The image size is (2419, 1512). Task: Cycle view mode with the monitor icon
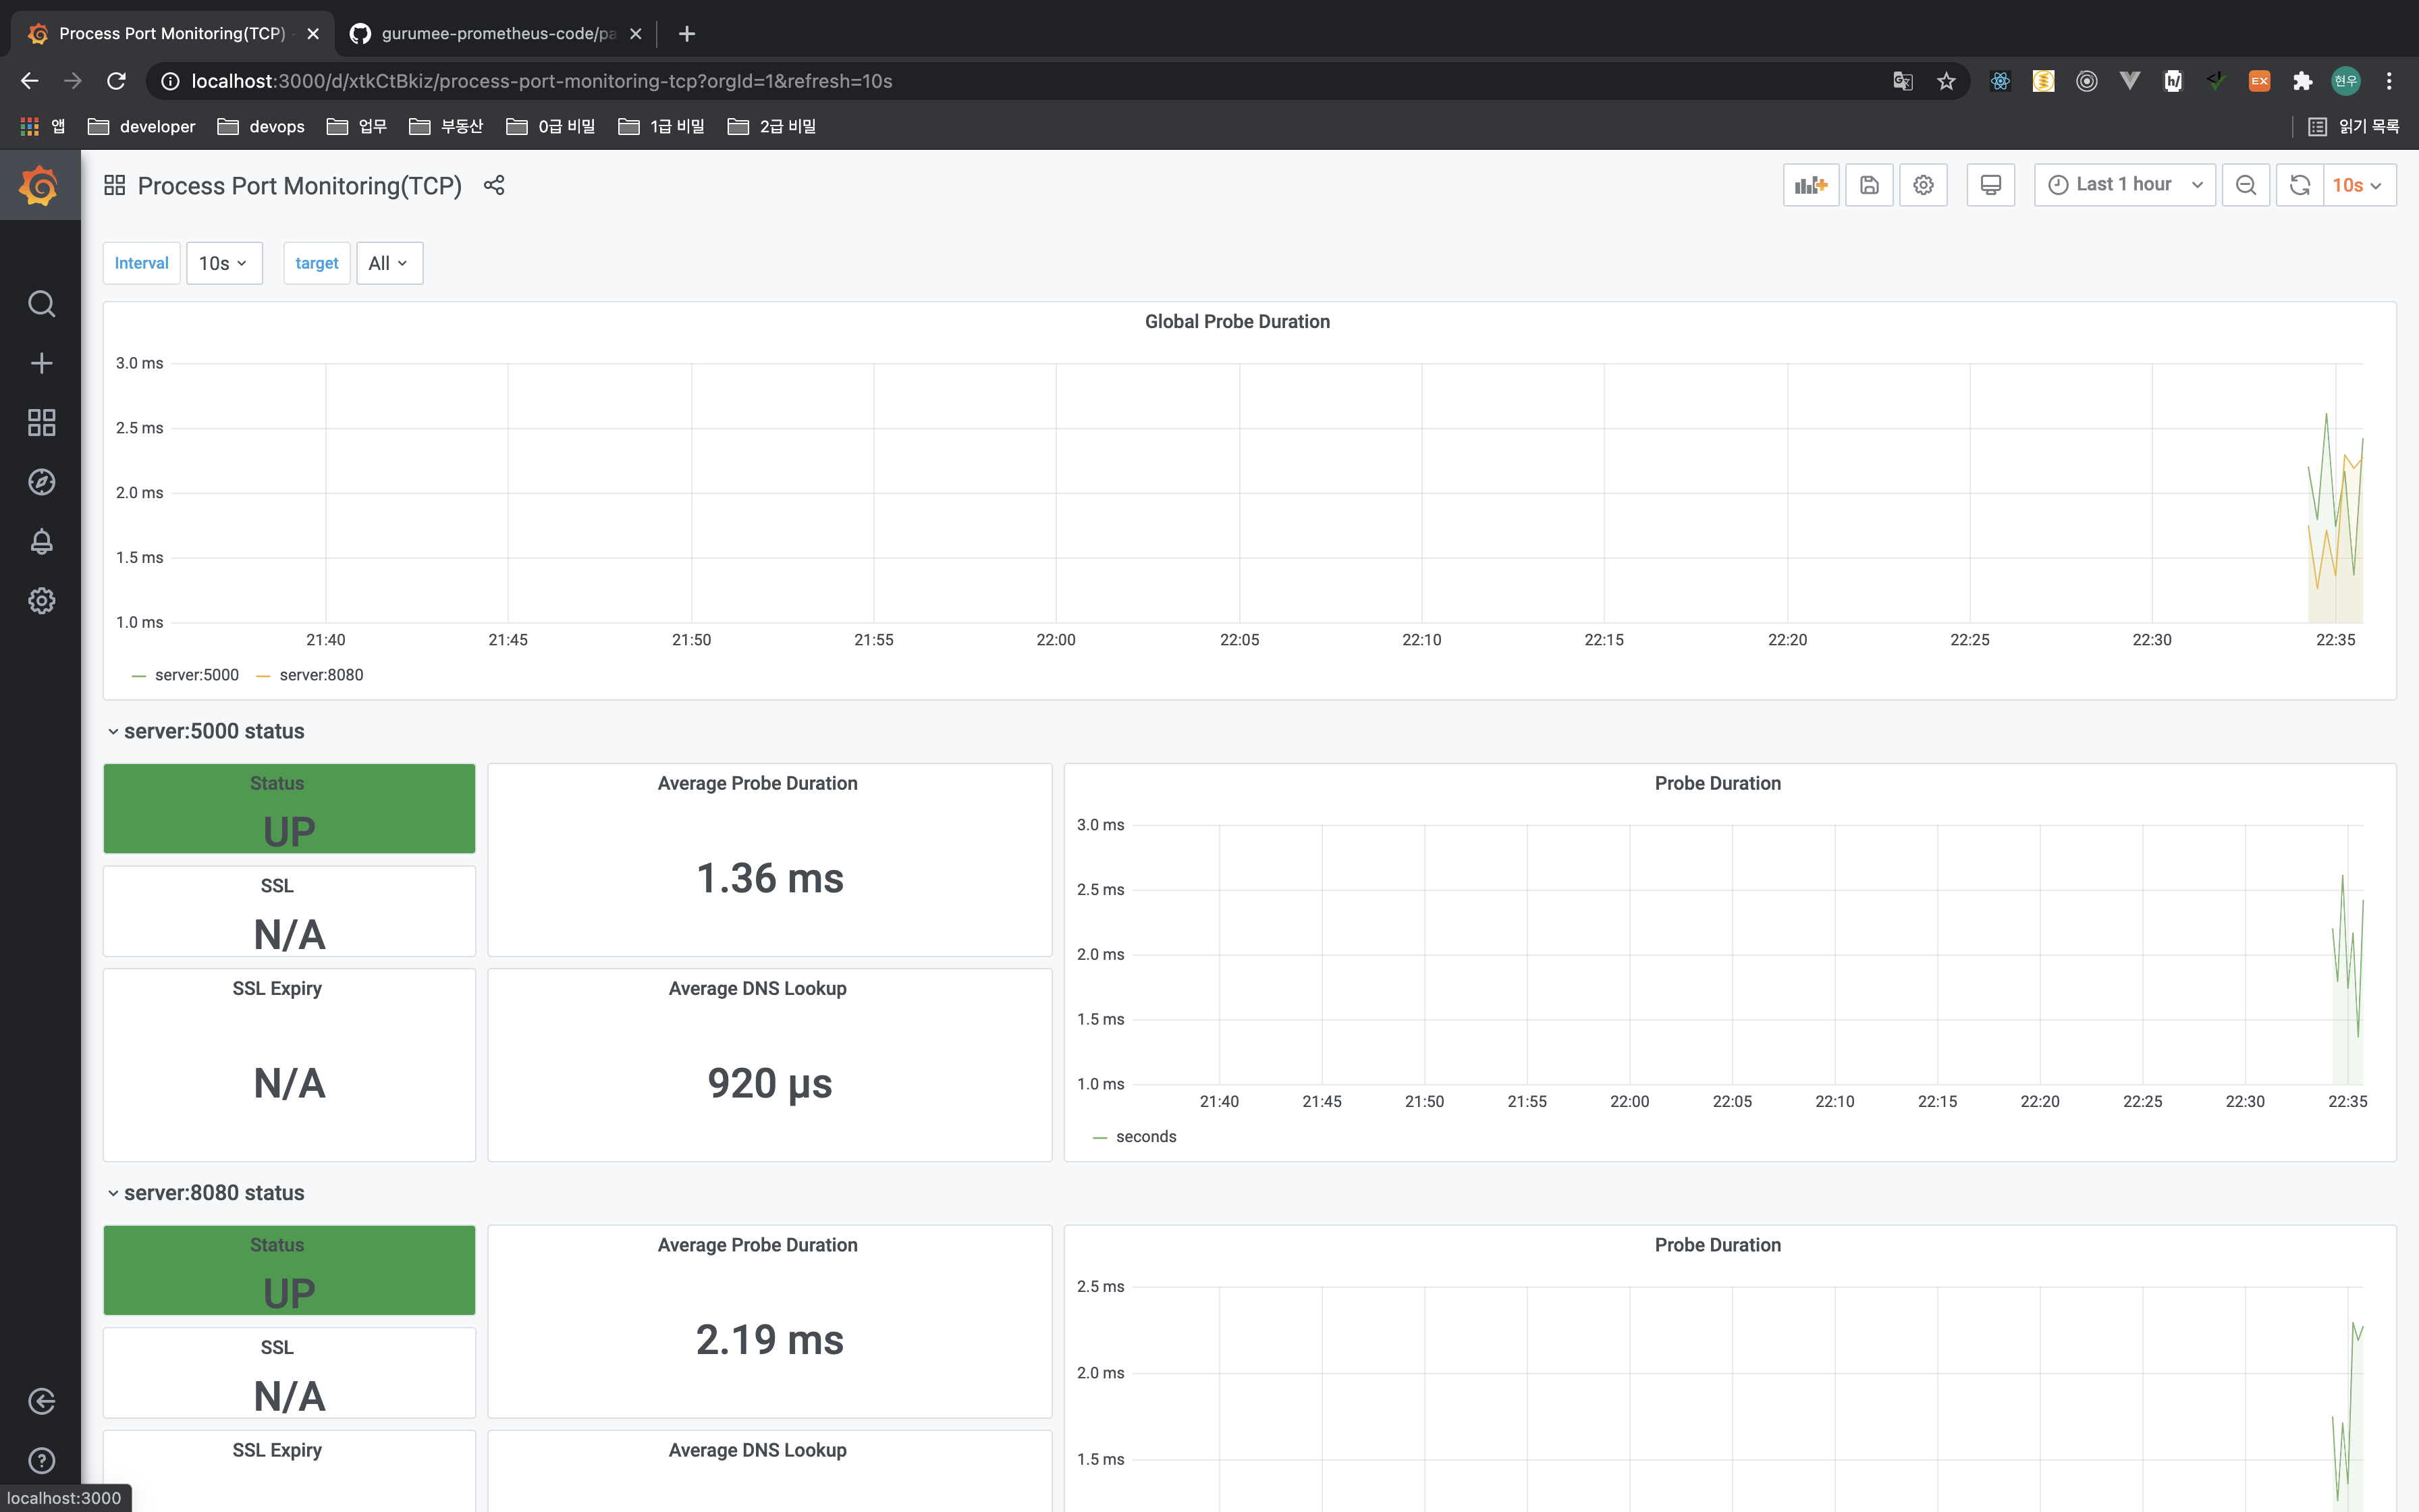[x=1989, y=185]
